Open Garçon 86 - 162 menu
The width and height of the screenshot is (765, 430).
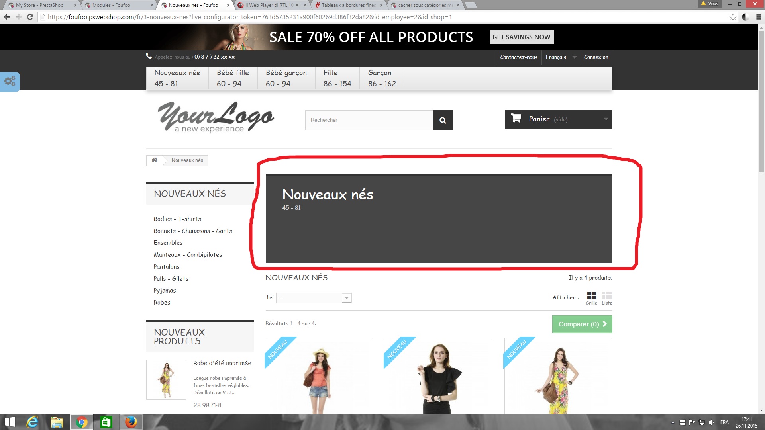382,78
